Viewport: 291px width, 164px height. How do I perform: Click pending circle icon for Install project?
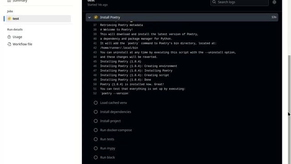95,121
